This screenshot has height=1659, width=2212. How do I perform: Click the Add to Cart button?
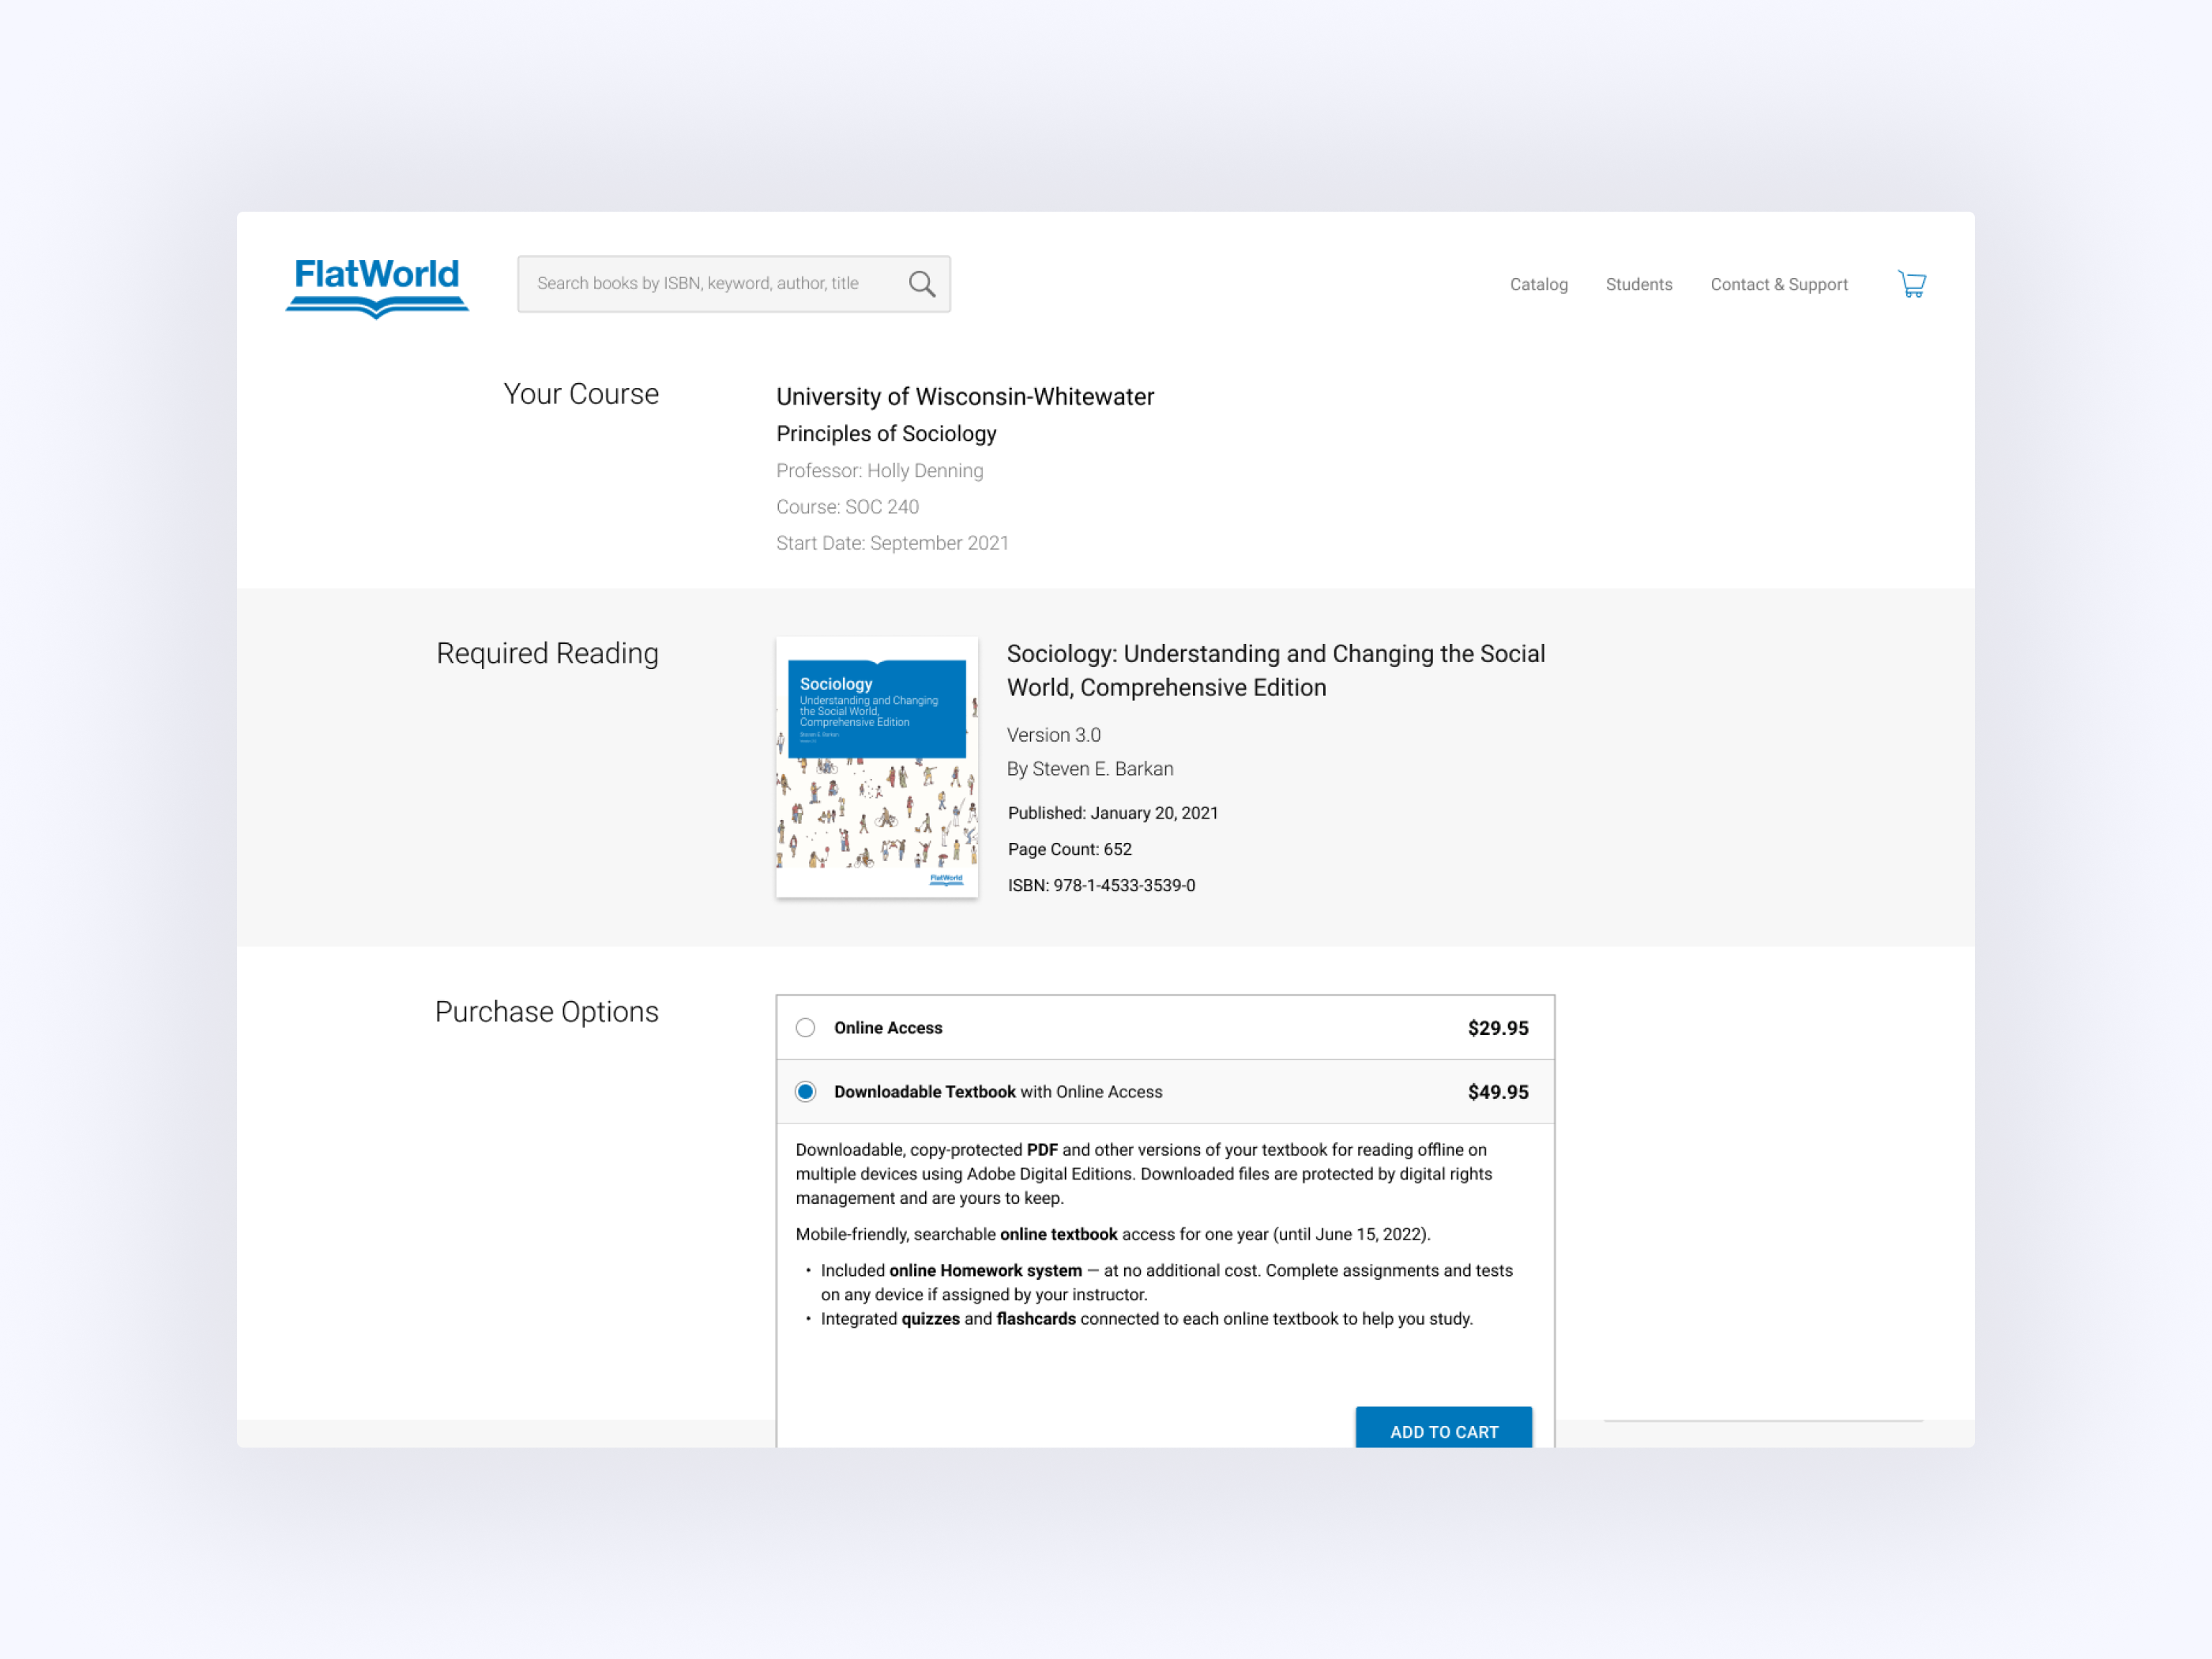tap(1443, 1428)
